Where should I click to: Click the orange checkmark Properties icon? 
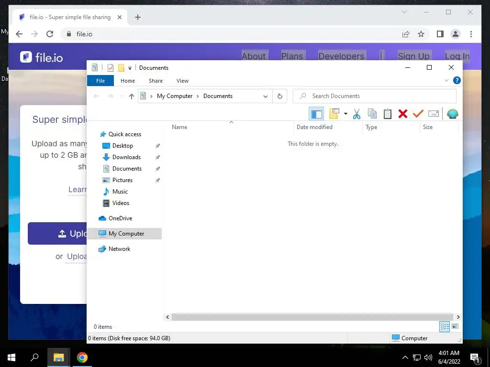tap(418, 114)
